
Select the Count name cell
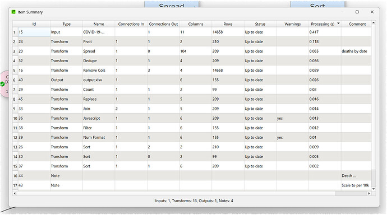(x=99, y=90)
